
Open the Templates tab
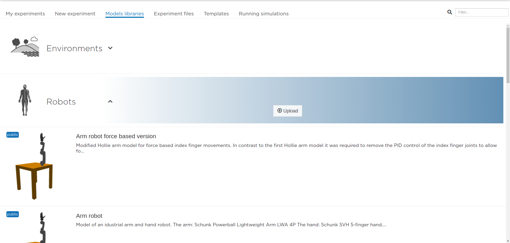[216, 14]
